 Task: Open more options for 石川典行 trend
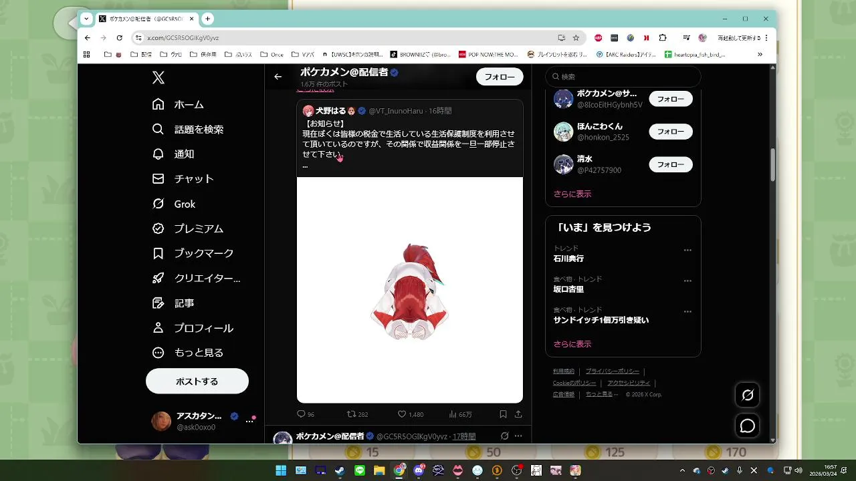[687, 251]
